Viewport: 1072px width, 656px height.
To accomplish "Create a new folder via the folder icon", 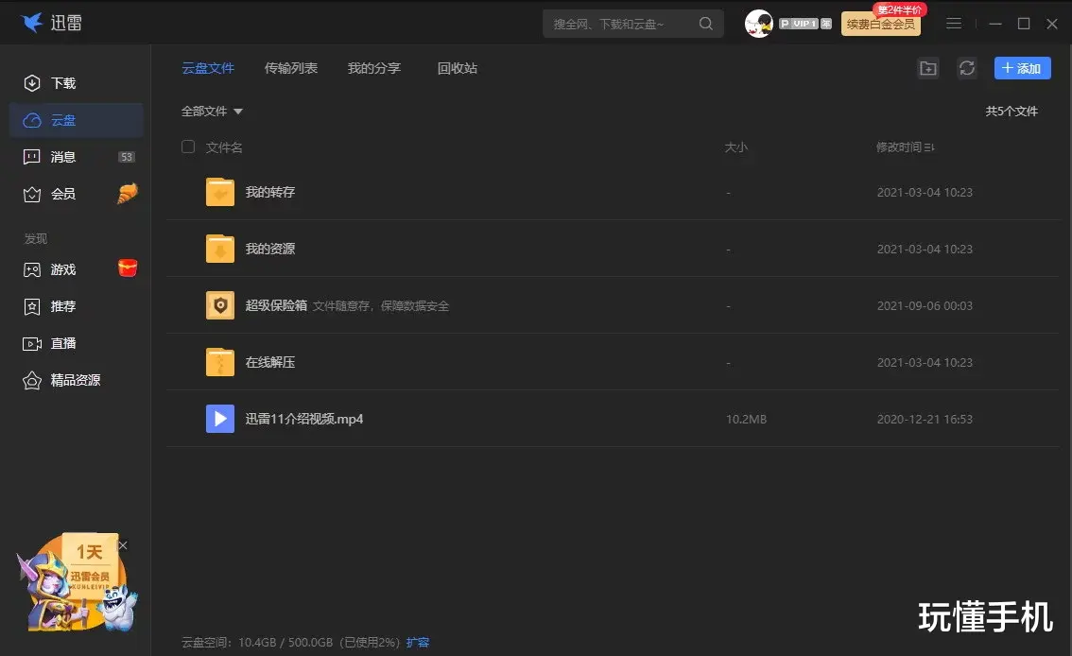I will coord(927,67).
